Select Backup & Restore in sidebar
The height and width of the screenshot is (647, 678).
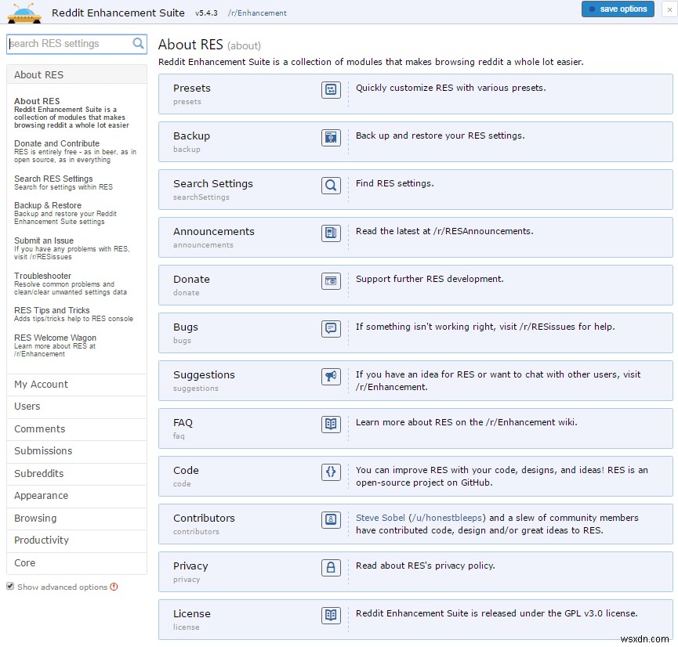[x=65, y=213]
